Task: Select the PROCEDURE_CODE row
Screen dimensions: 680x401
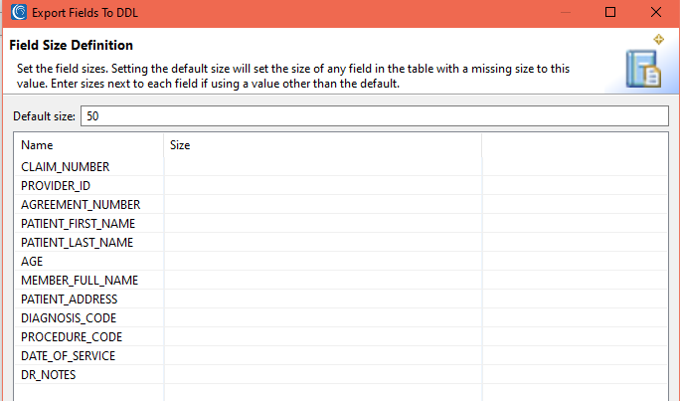Action: (x=341, y=336)
